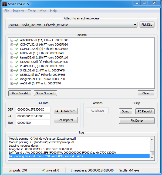Click green checkmark icon next to USER32.dll
The width and height of the screenshot is (162, 175).
coord(17,75)
